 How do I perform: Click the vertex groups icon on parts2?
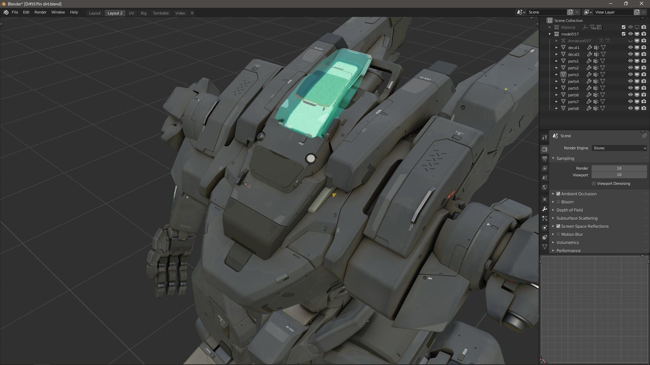(x=596, y=68)
